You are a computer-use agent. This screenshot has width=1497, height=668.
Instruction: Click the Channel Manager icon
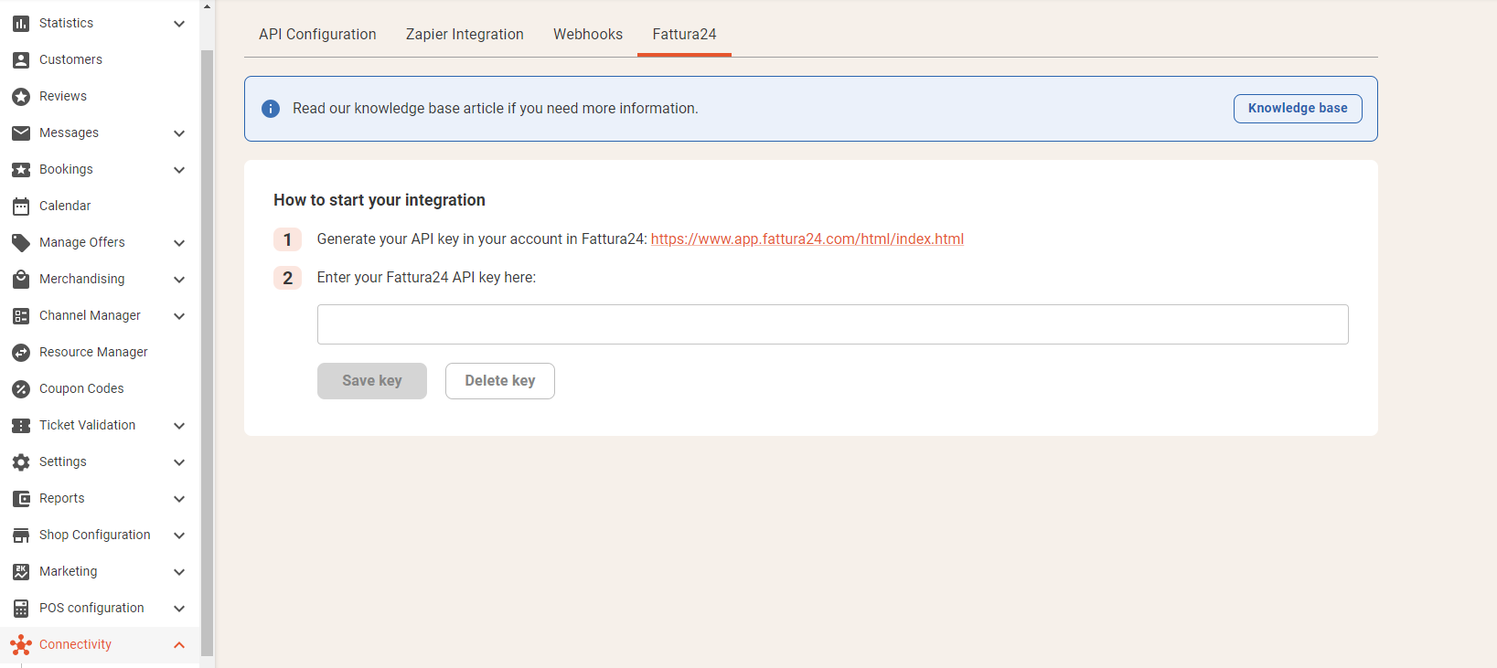pos(21,316)
